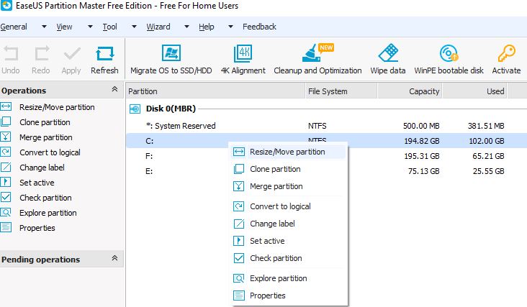Select the E: partition row

pyautogui.click(x=326, y=171)
